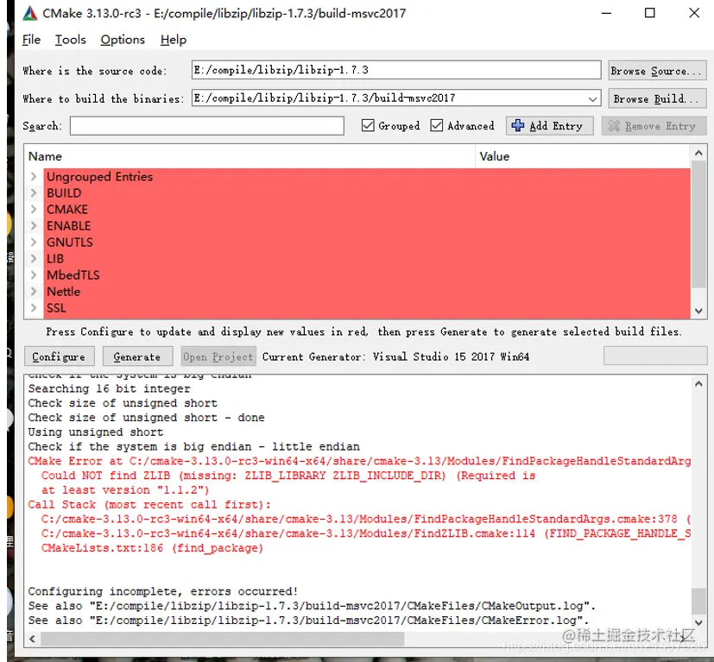The image size is (714, 662).
Task: Click the 'CMakeLists.txt:186 (find_package)' line
Action: (152, 548)
